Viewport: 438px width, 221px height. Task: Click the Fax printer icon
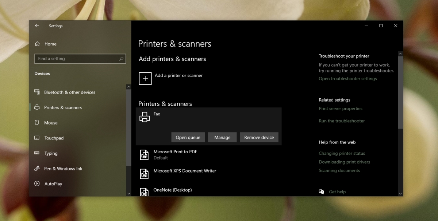coord(145,117)
